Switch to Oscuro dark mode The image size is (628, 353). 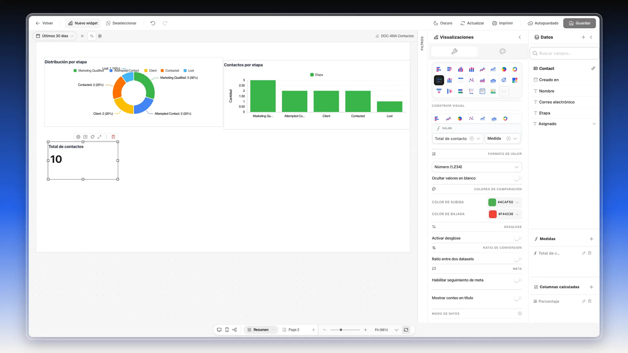point(443,23)
